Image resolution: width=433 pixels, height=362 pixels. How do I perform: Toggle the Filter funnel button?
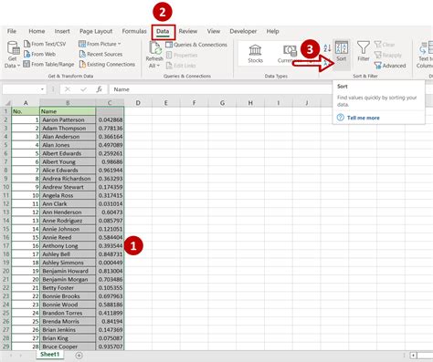[x=364, y=52]
